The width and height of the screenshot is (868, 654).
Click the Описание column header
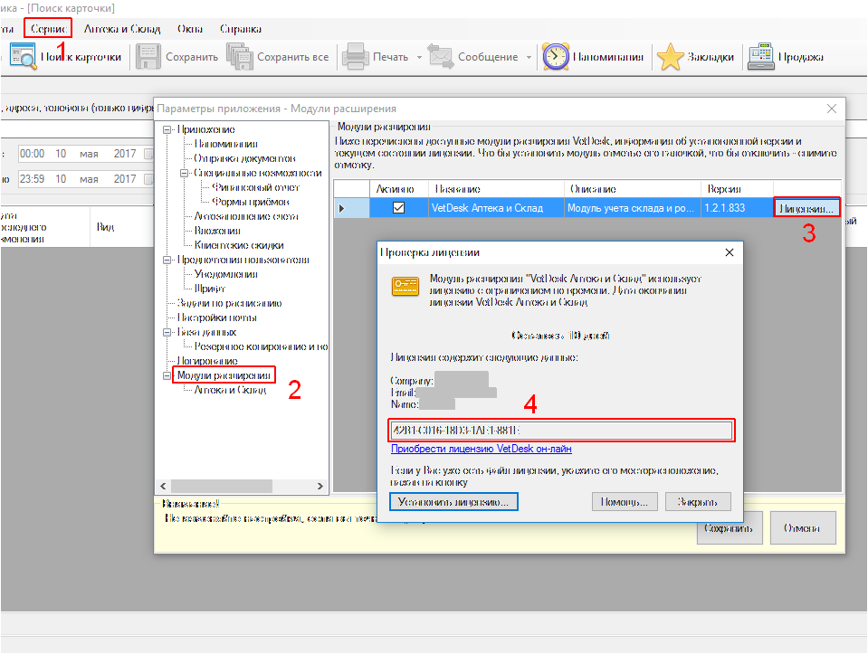click(x=632, y=189)
